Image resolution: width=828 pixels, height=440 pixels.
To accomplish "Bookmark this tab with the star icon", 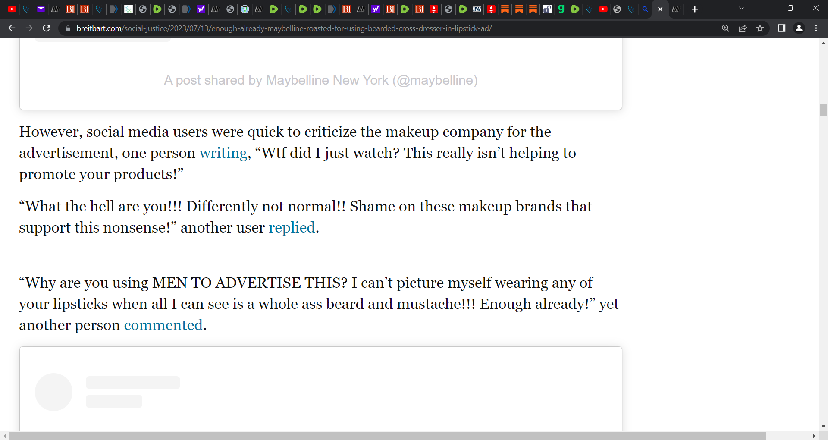I will coord(760,28).
